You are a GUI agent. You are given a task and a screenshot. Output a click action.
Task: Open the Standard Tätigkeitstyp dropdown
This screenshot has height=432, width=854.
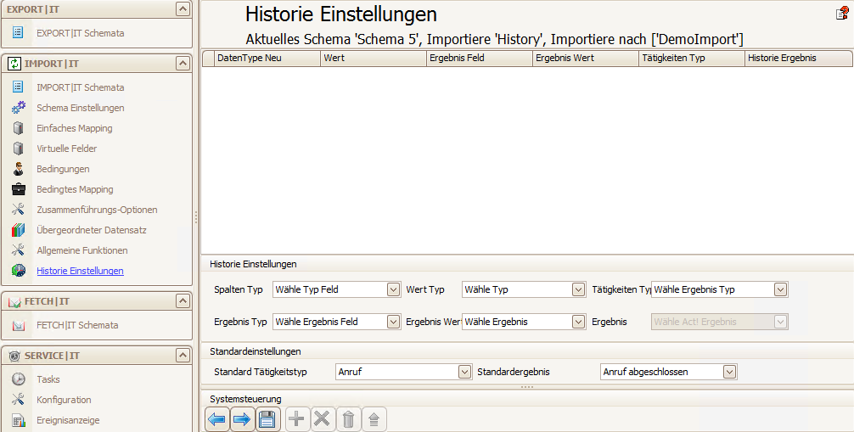(464, 372)
